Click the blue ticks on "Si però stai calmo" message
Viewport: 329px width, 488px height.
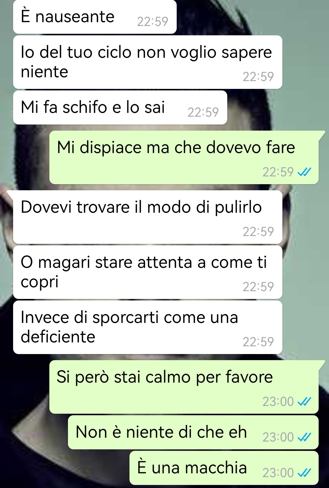pyautogui.click(x=304, y=402)
